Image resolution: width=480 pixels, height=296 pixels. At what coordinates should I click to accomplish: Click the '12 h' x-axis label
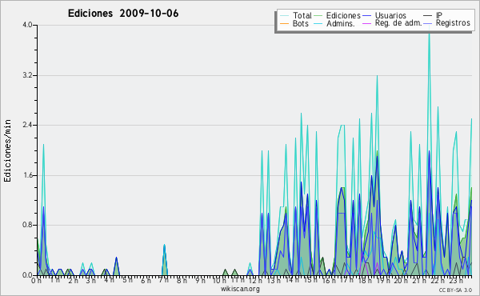click(255, 280)
